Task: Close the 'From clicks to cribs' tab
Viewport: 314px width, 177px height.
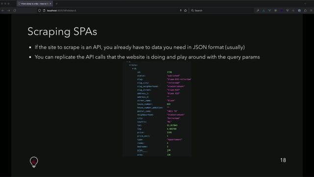Action: tap(51, 3)
